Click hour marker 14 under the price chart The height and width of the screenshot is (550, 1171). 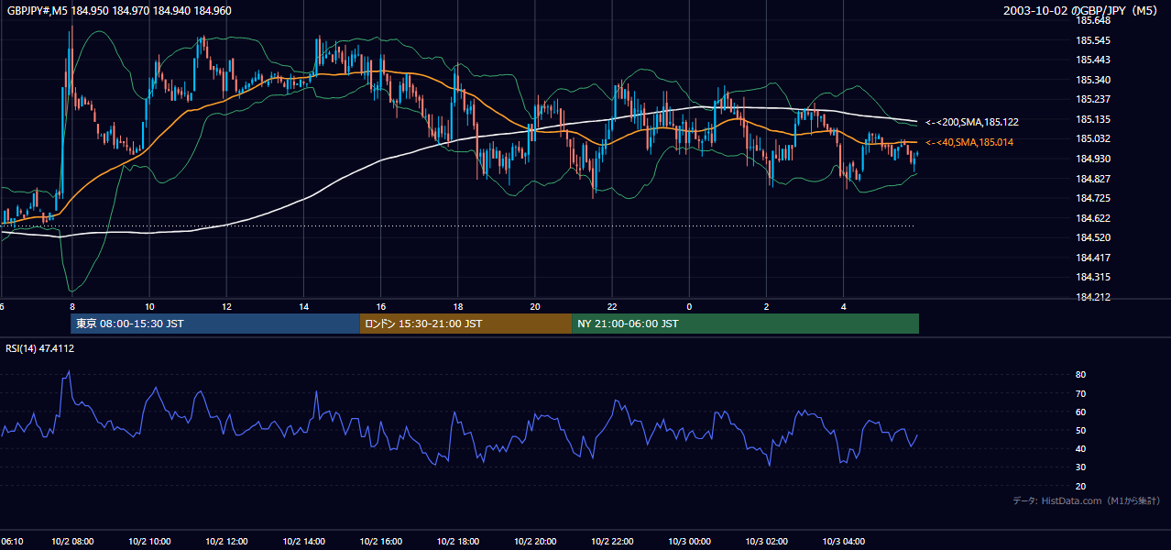[x=303, y=306]
